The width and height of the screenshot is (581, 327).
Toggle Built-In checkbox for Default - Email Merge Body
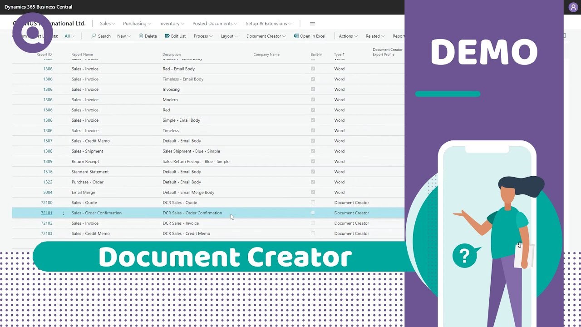[313, 192]
